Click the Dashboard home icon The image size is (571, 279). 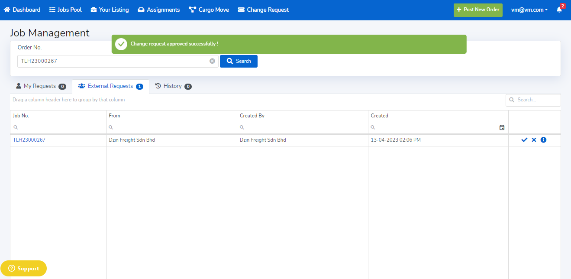pos(7,10)
